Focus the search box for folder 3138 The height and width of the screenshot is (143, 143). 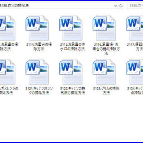(x=135, y=6)
